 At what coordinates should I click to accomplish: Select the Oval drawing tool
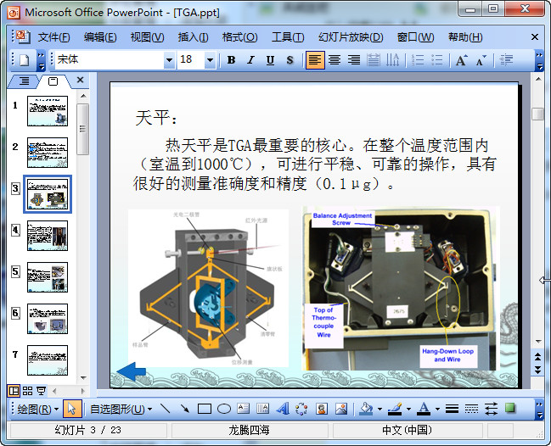click(224, 409)
